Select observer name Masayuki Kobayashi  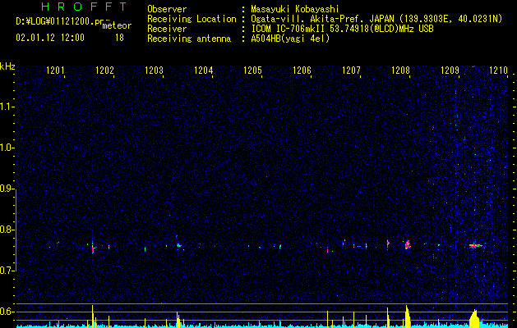[295, 9]
